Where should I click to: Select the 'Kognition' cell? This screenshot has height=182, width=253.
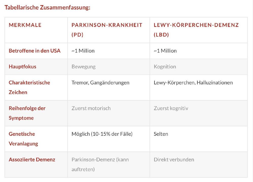point(165,66)
